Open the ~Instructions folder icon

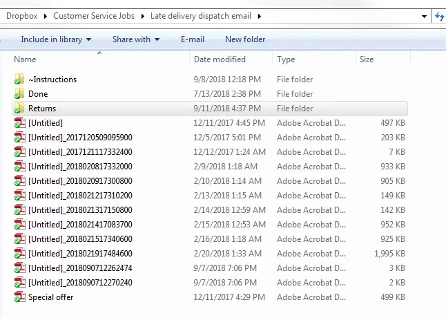coord(19,79)
